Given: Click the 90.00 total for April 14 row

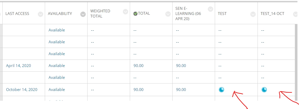Looking at the screenshot, I should (x=139, y=66).
